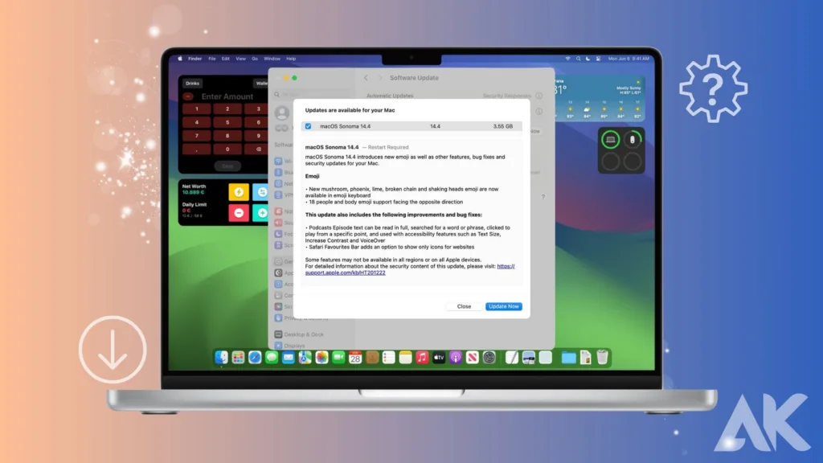823x463 pixels.
Task: Open the Edit menu
Action: click(x=226, y=59)
